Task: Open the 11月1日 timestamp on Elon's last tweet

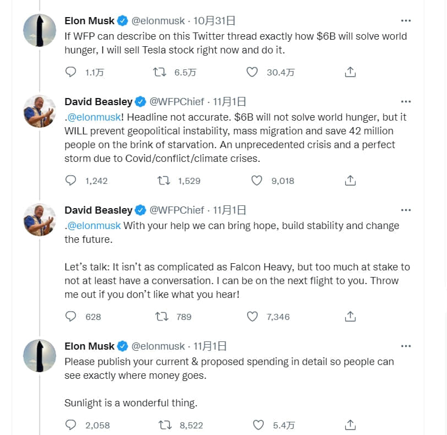Action: tap(210, 346)
